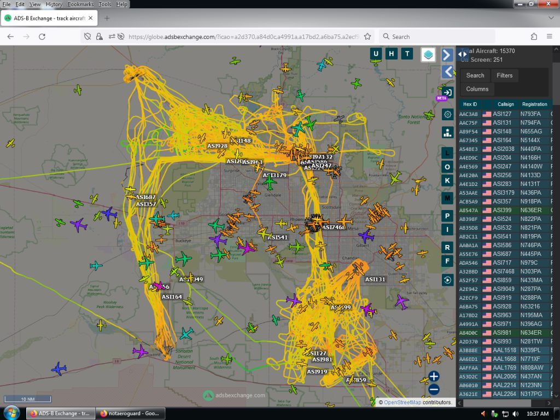
Task: Click the left chevron arrow button
Action: [x=447, y=72]
